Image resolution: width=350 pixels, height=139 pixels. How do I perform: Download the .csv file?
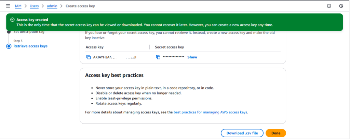(x=242, y=133)
